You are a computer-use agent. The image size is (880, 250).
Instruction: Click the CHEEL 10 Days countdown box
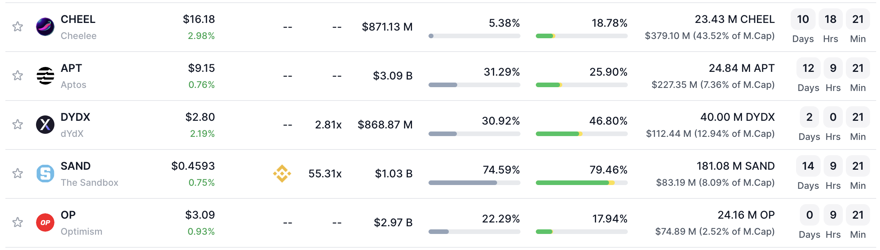(x=803, y=19)
